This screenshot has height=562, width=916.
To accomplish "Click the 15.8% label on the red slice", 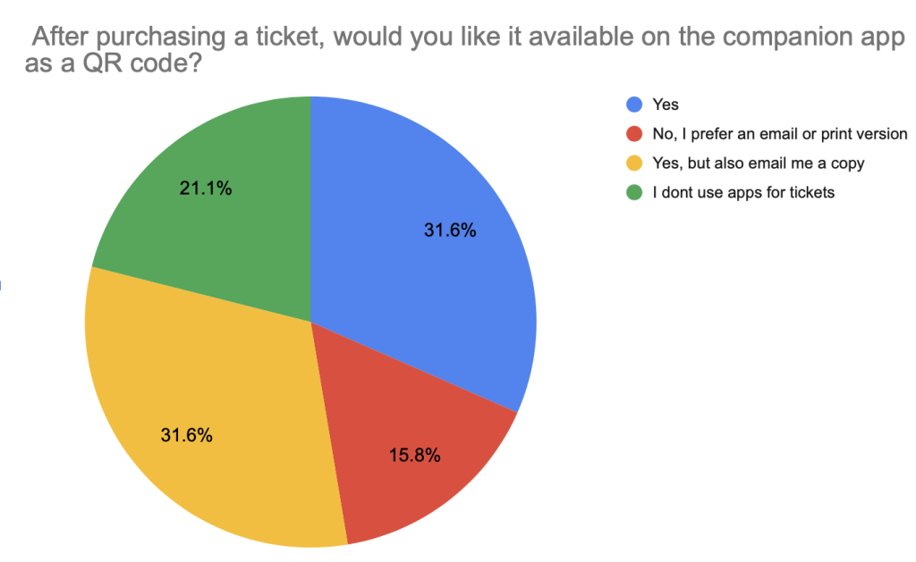I will click(x=413, y=457).
